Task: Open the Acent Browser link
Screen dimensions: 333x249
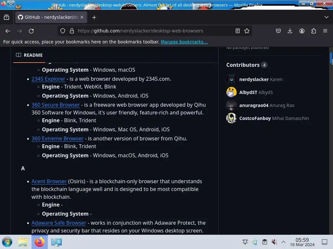Action: pyautogui.click(x=49, y=182)
